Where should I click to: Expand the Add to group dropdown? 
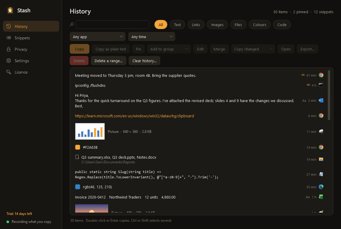pos(169,49)
